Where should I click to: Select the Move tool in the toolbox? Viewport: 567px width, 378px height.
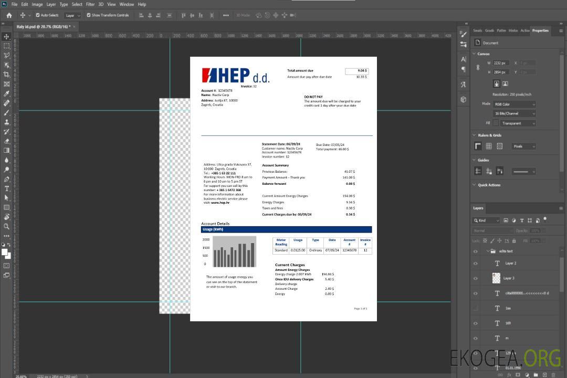pos(6,37)
